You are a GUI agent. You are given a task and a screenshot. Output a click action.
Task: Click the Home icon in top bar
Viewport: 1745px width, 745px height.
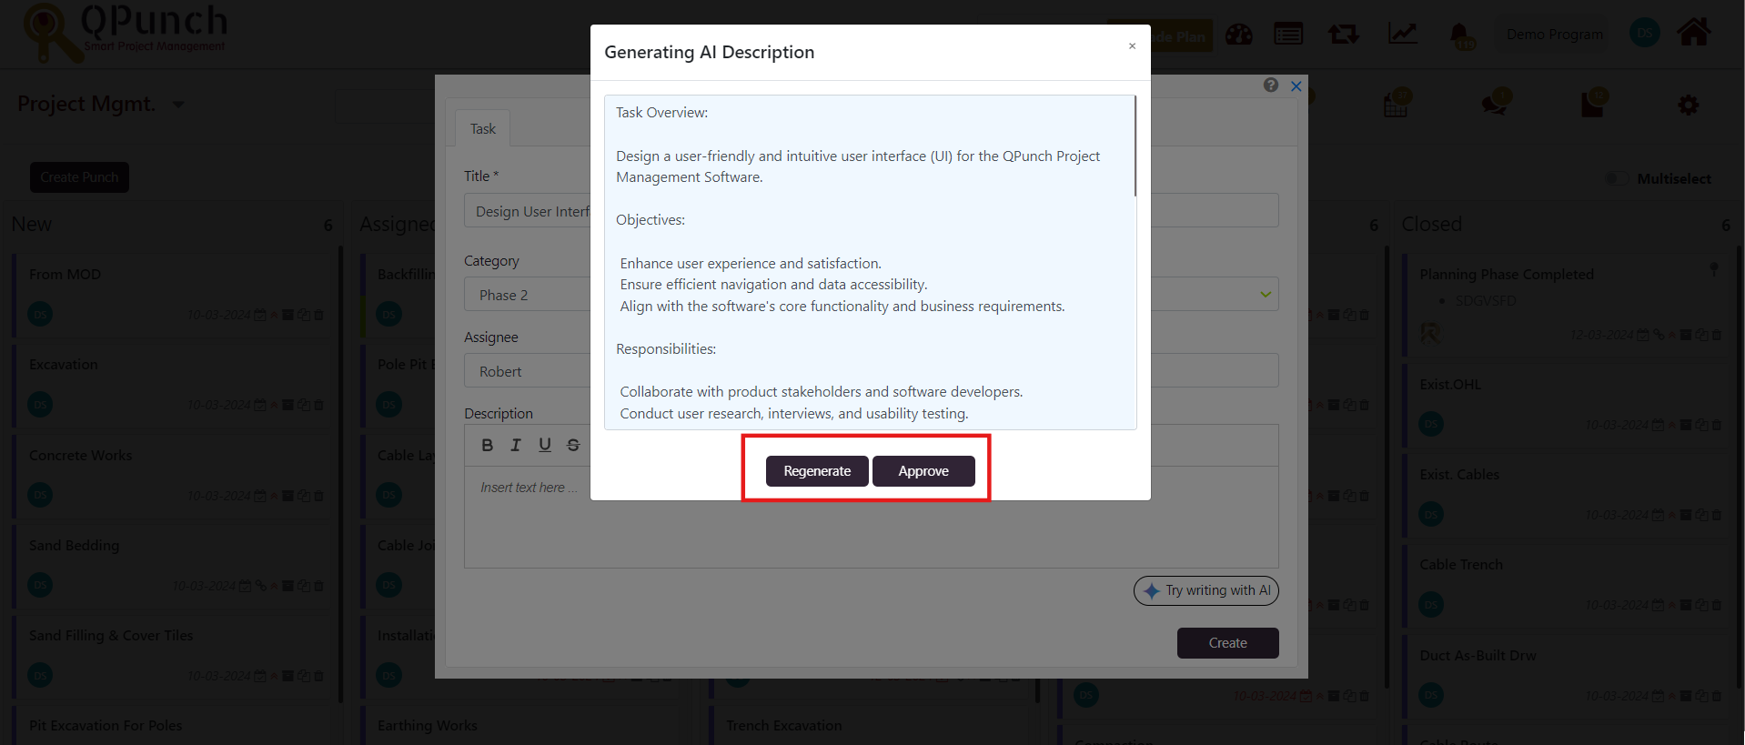tap(1693, 33)
